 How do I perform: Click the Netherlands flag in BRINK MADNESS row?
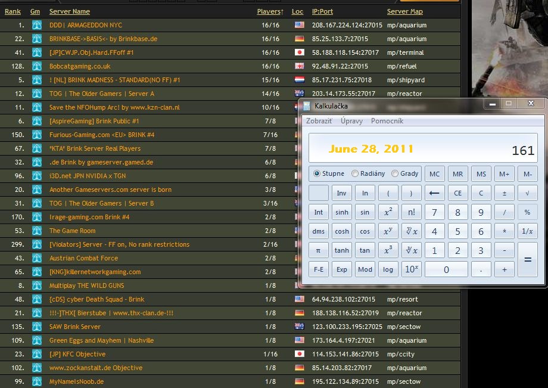299,80
